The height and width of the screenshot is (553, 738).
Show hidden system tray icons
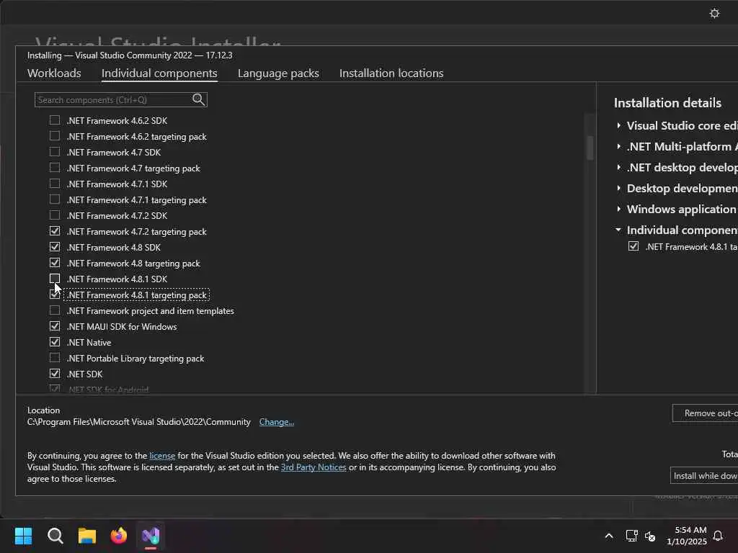(x=608, y=536)
